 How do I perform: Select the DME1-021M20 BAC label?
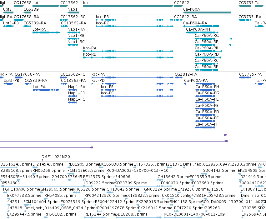(x=56, y=157)
